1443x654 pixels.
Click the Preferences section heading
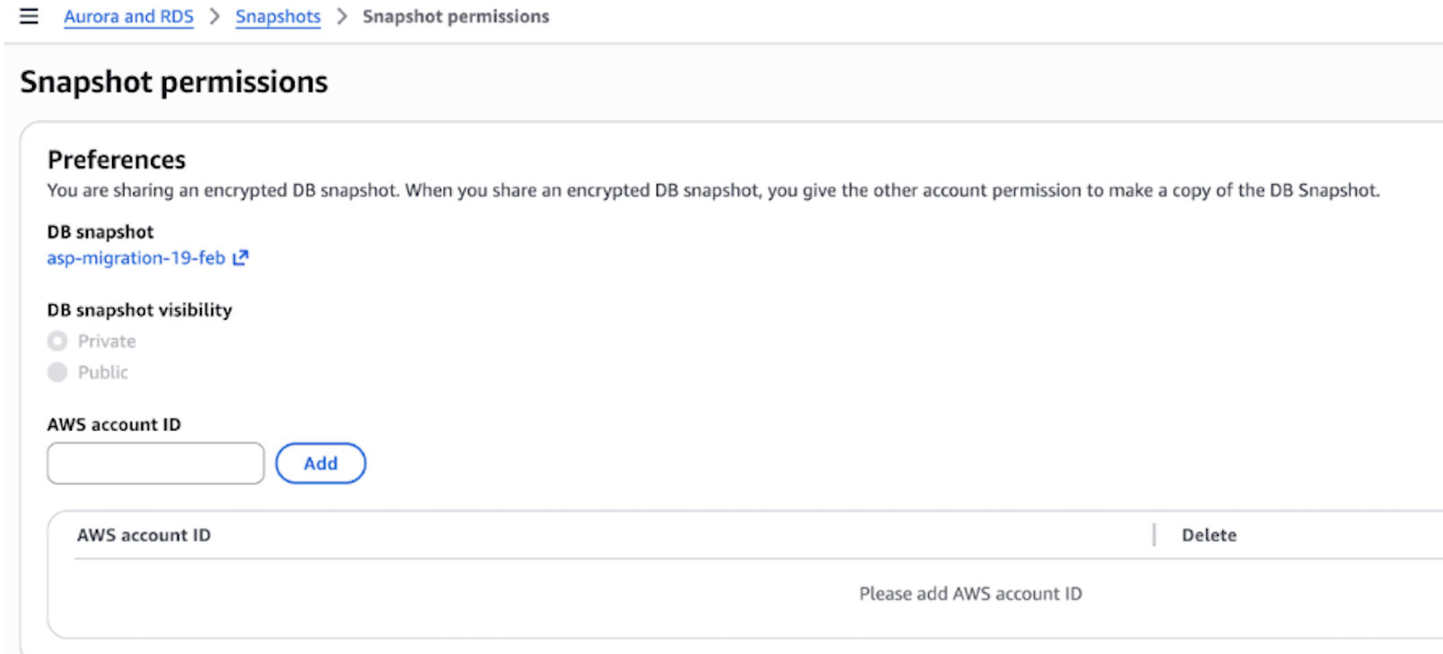click(x=117, y=160)
